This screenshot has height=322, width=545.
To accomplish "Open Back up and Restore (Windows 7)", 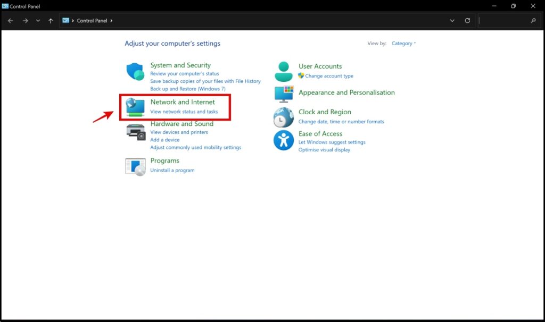I will [188, 89].
